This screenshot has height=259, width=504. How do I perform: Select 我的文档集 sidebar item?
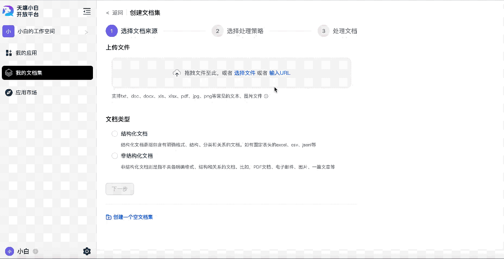click(x=47, y=73)
